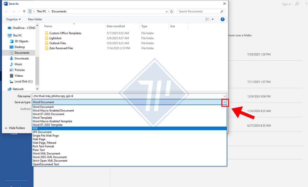The image size is (308, 187).
Task: Click the Up one level arrow icon
Action: (x=24, y=12)
